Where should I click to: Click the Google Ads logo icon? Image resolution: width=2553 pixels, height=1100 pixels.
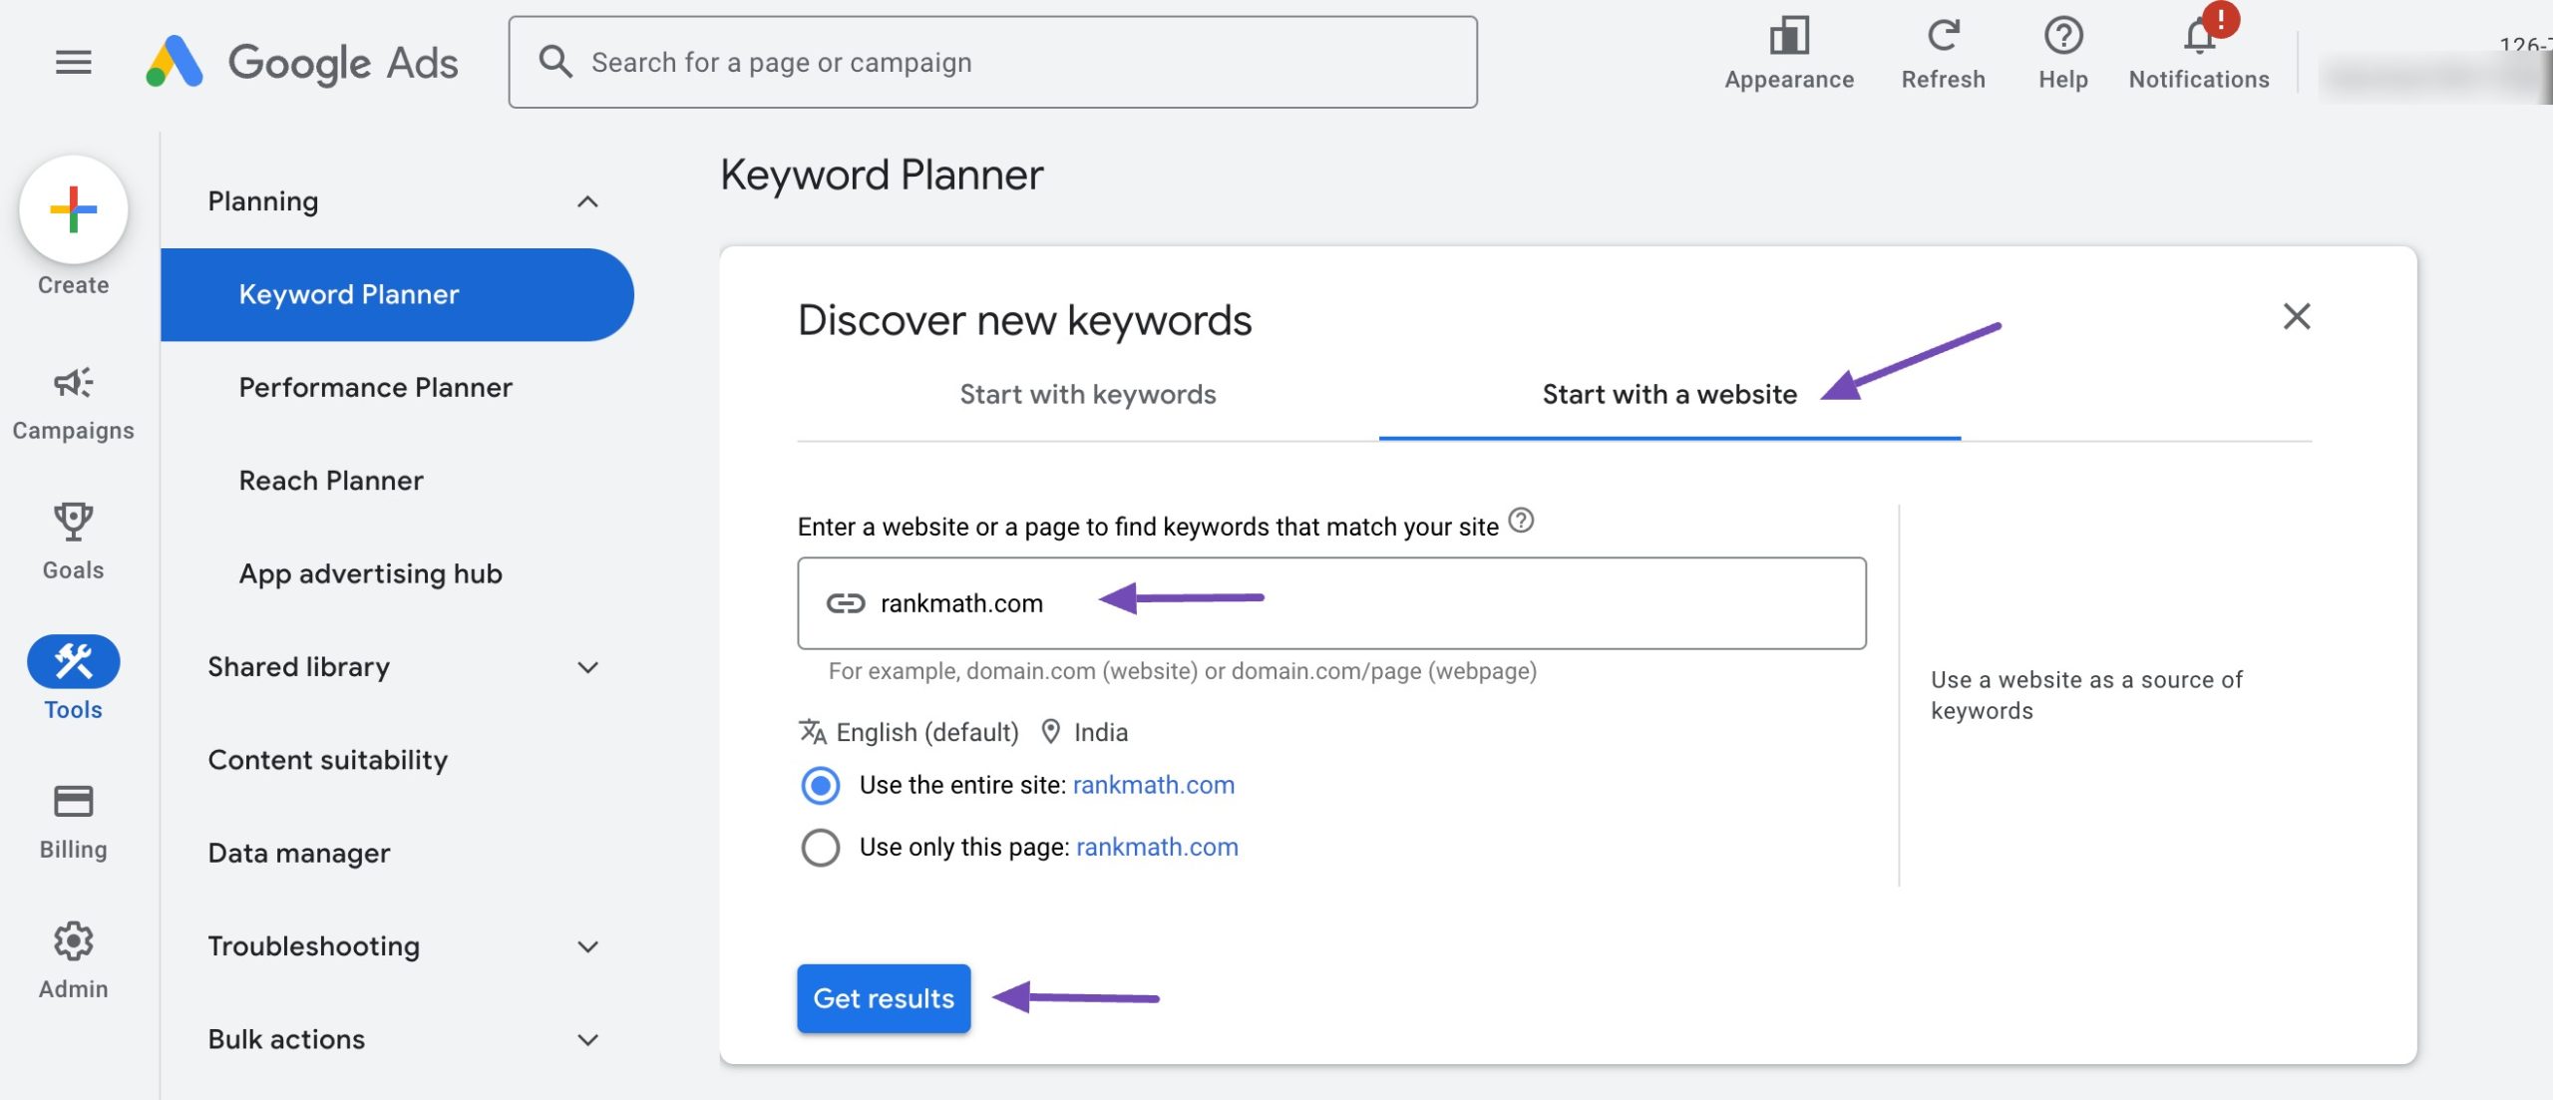(x=171, y=60)
